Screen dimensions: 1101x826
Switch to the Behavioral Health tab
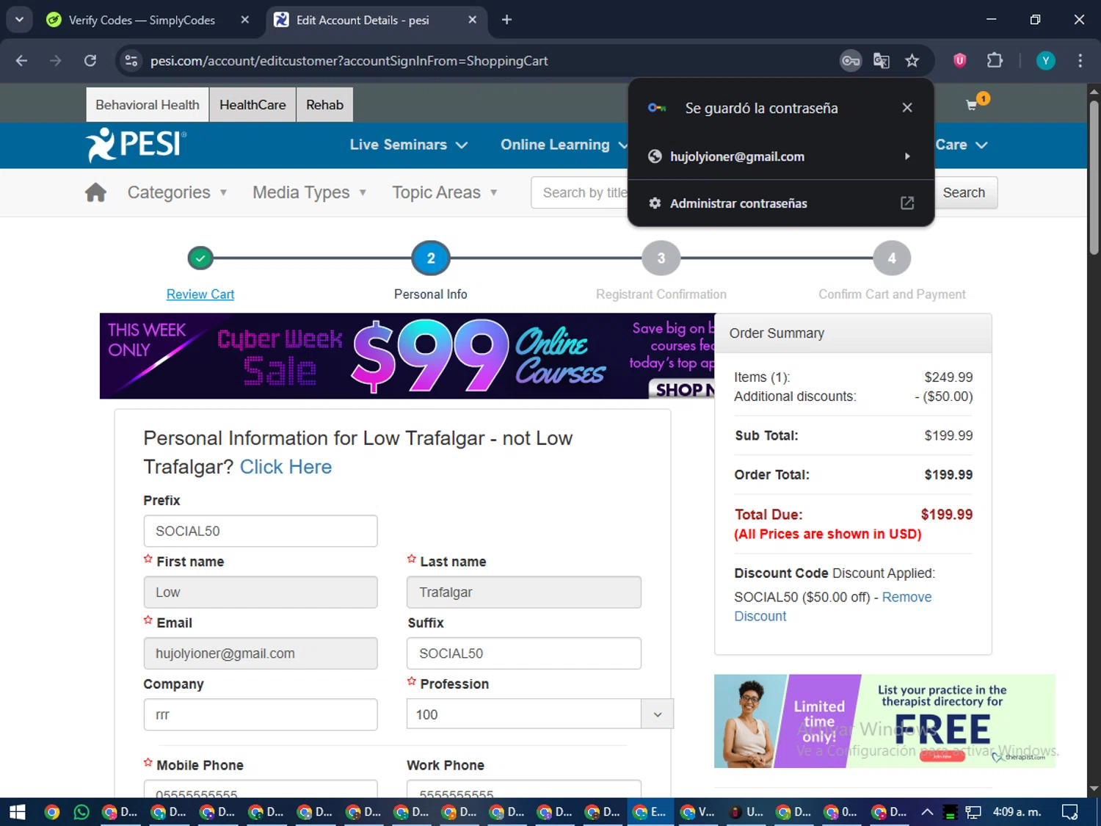[148, 105]
